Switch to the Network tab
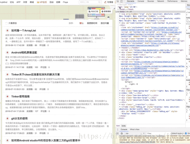Viewport: 190px width, 144px height. 161,1
